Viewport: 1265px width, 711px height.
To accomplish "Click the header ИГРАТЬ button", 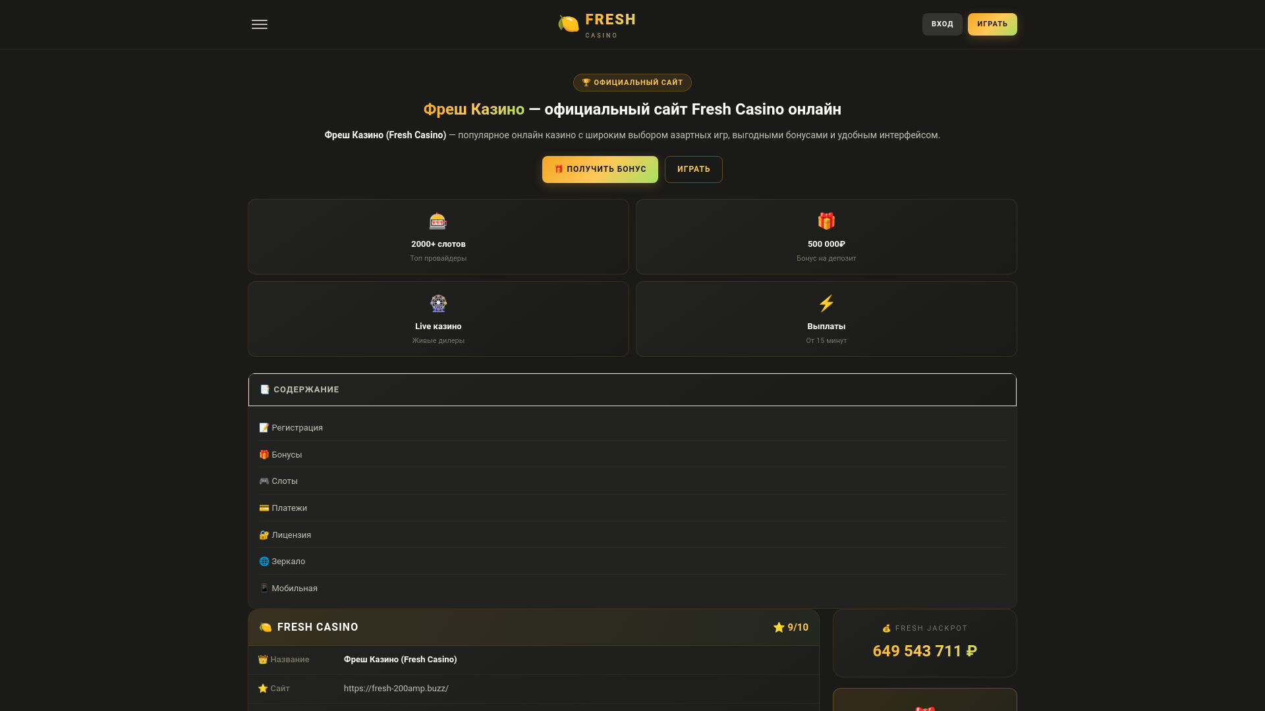I will pos(992,24).
